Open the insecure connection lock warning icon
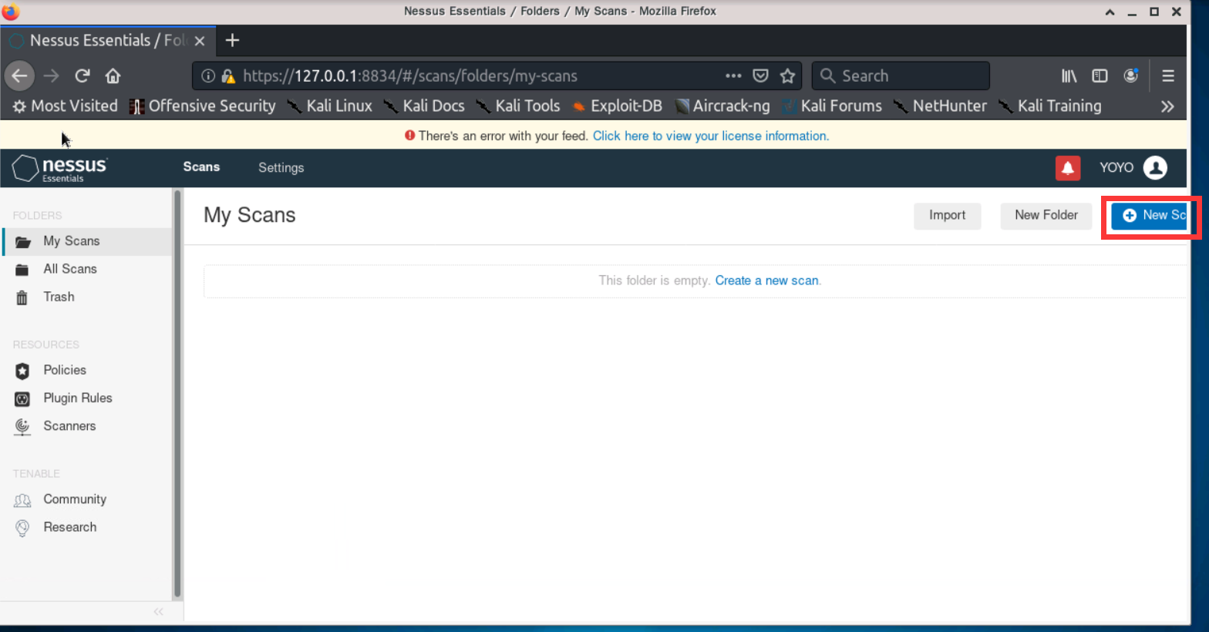1209x632 pixels. 227,76
